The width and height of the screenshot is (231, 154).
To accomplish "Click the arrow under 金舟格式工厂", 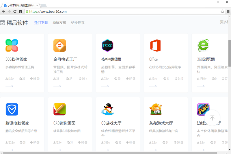I will tap(57, 86).
